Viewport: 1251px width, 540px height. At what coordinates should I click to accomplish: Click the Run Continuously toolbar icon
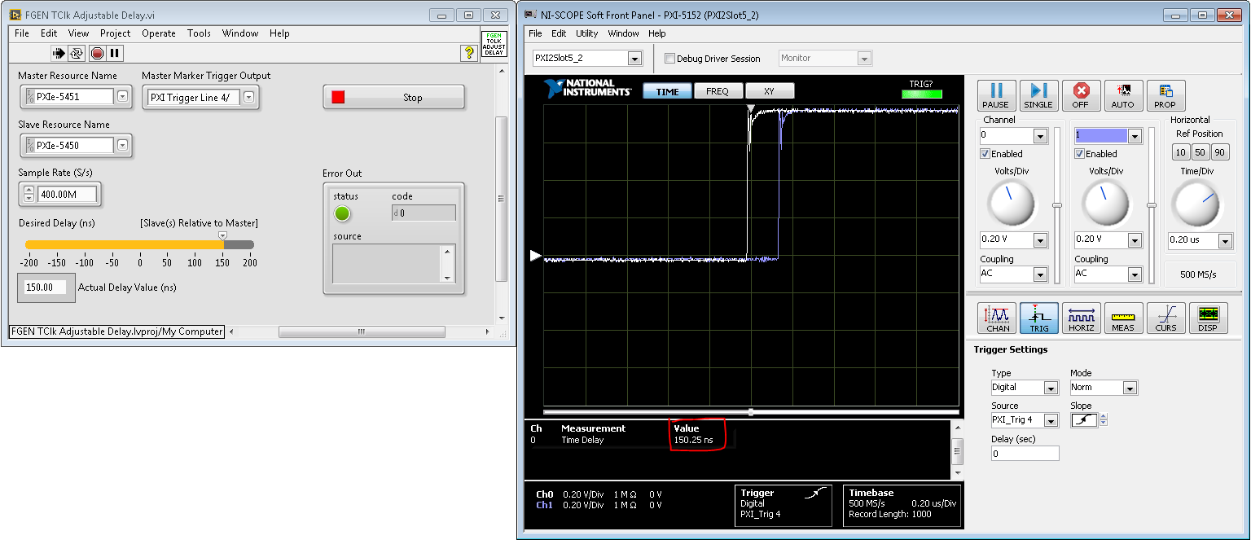tap(77, 53)
